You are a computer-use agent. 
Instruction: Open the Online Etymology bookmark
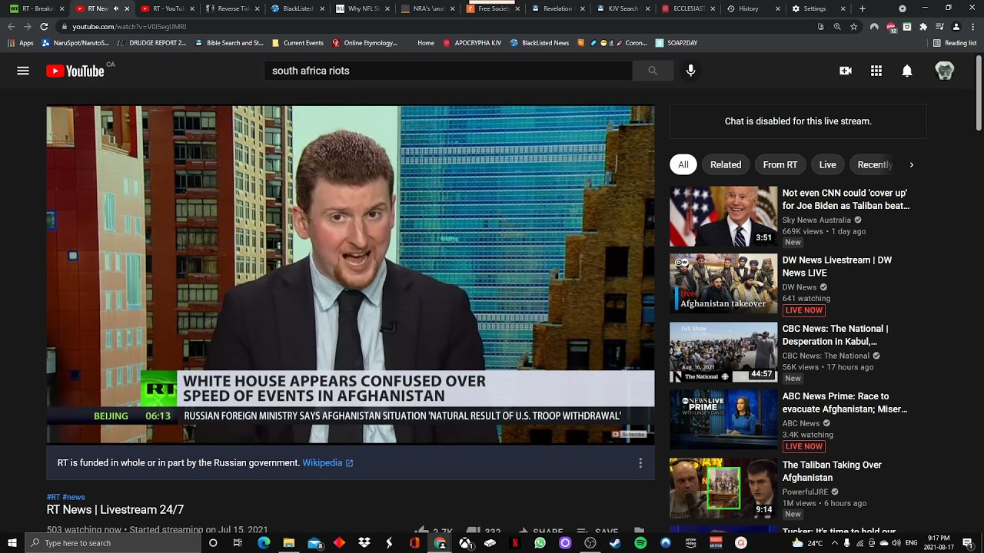pyautogui.click(x=364, y=43)
